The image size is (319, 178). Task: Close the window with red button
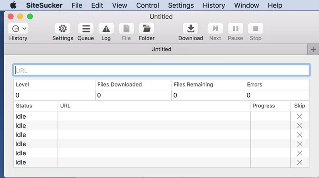click(x=10, y=16)
